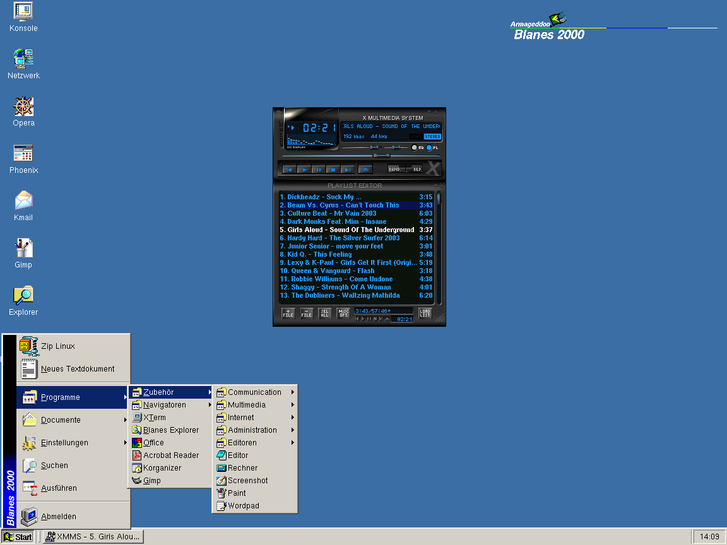Click the XMMS time display 02:21
The image size is (727, 545).
[319, 127]
